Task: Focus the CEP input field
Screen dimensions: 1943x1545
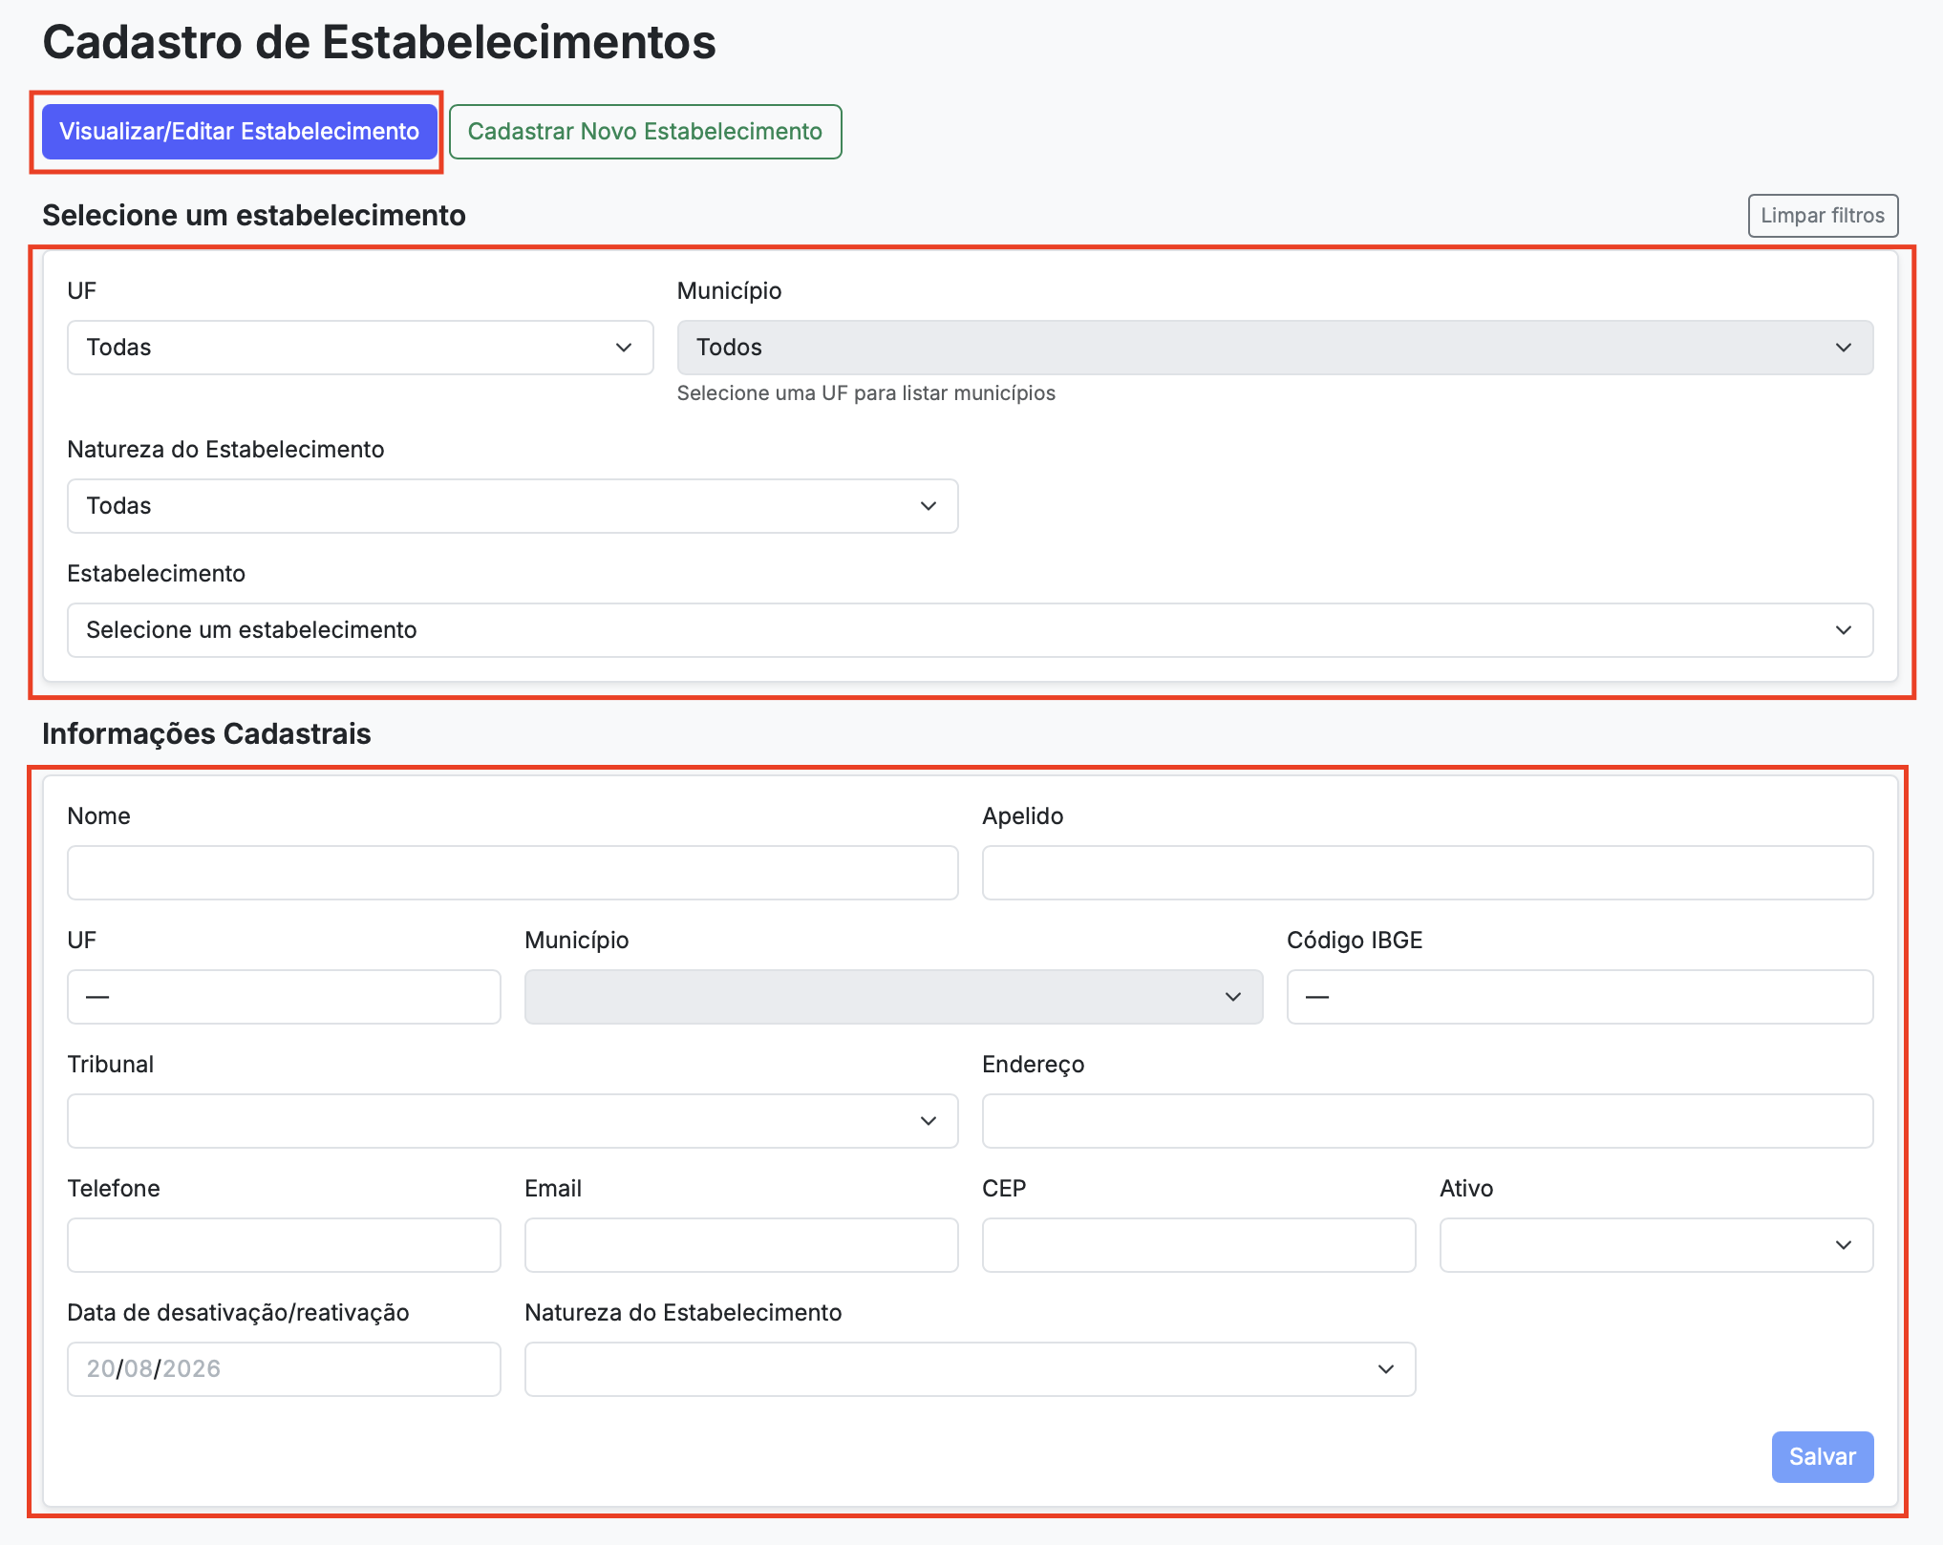Action: tap(1199, 1245)
